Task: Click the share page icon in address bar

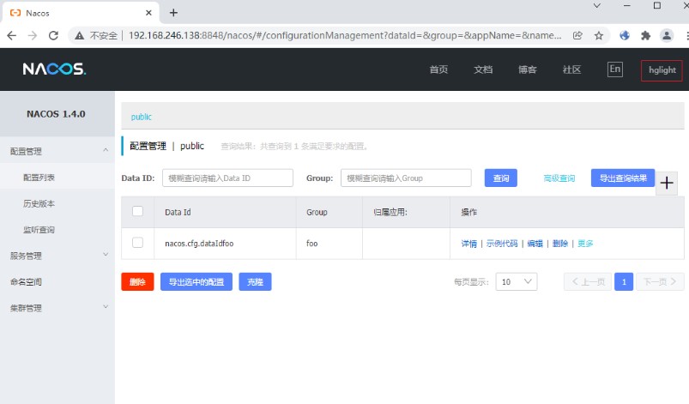Action: (577, 35)
